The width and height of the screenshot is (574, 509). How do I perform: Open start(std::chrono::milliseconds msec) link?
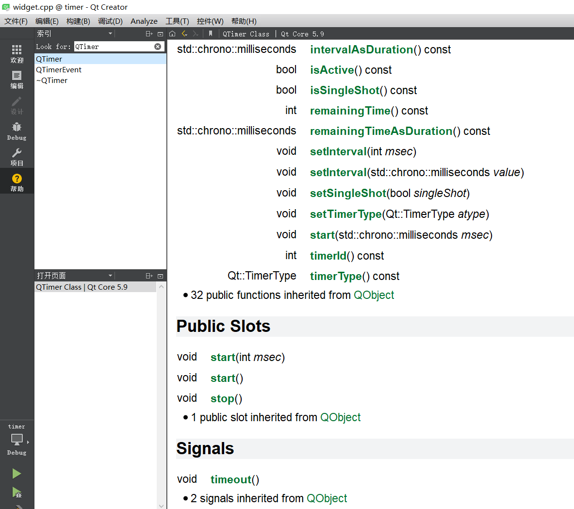[x=323, y=235]
